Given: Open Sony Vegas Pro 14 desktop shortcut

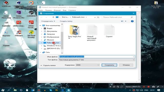Looking at the screenshot, I should (x=156, y=5).
